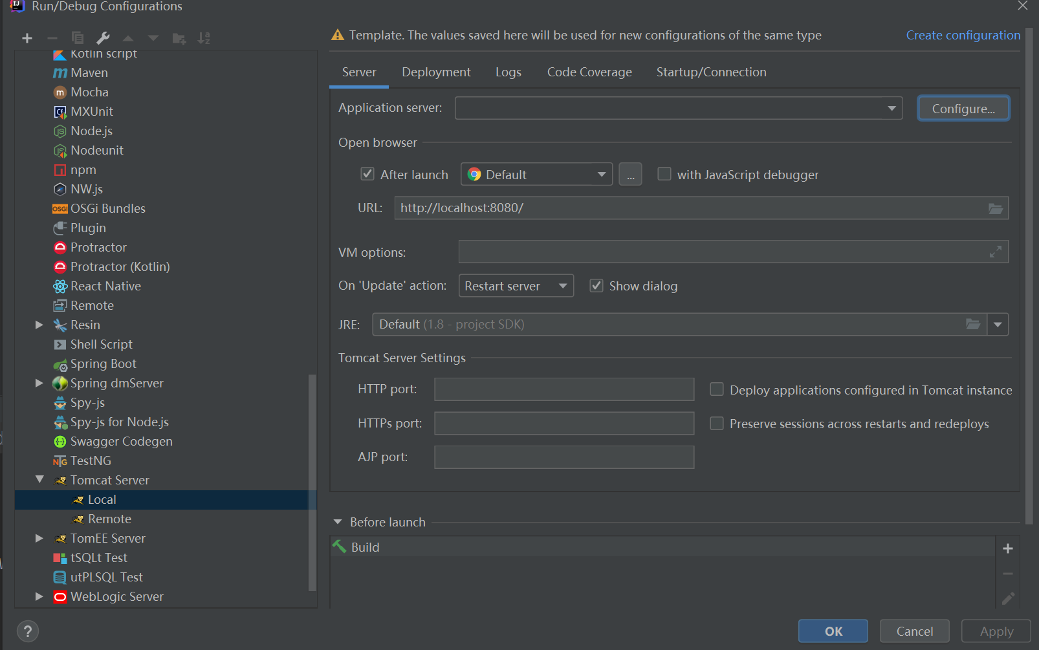
Task: Click the Move Up arrow in toolbar
Action: [128, 38]
